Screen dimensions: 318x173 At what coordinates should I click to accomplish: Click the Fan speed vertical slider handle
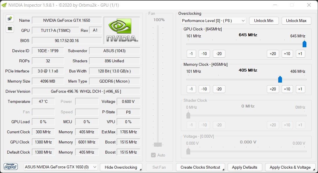pyautogui.click(x=158, y=145)
